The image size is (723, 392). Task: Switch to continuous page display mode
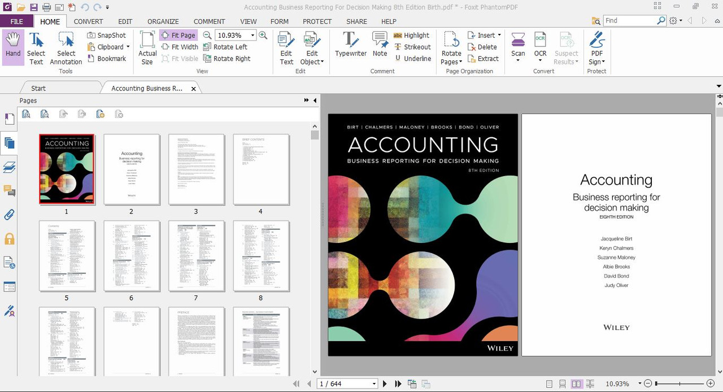(x=563, y=384)
